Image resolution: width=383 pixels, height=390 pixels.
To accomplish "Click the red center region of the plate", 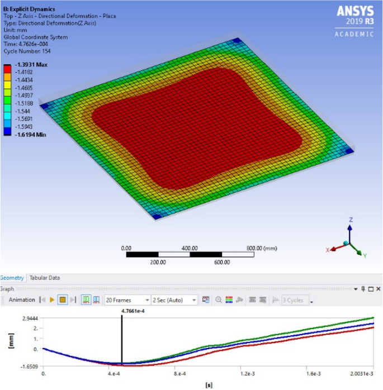I will click(x=197, y=128).
